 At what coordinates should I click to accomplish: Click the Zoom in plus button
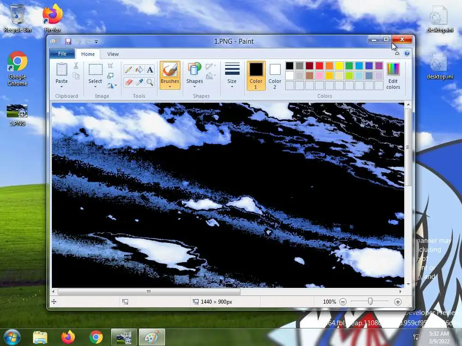(398, 301)
